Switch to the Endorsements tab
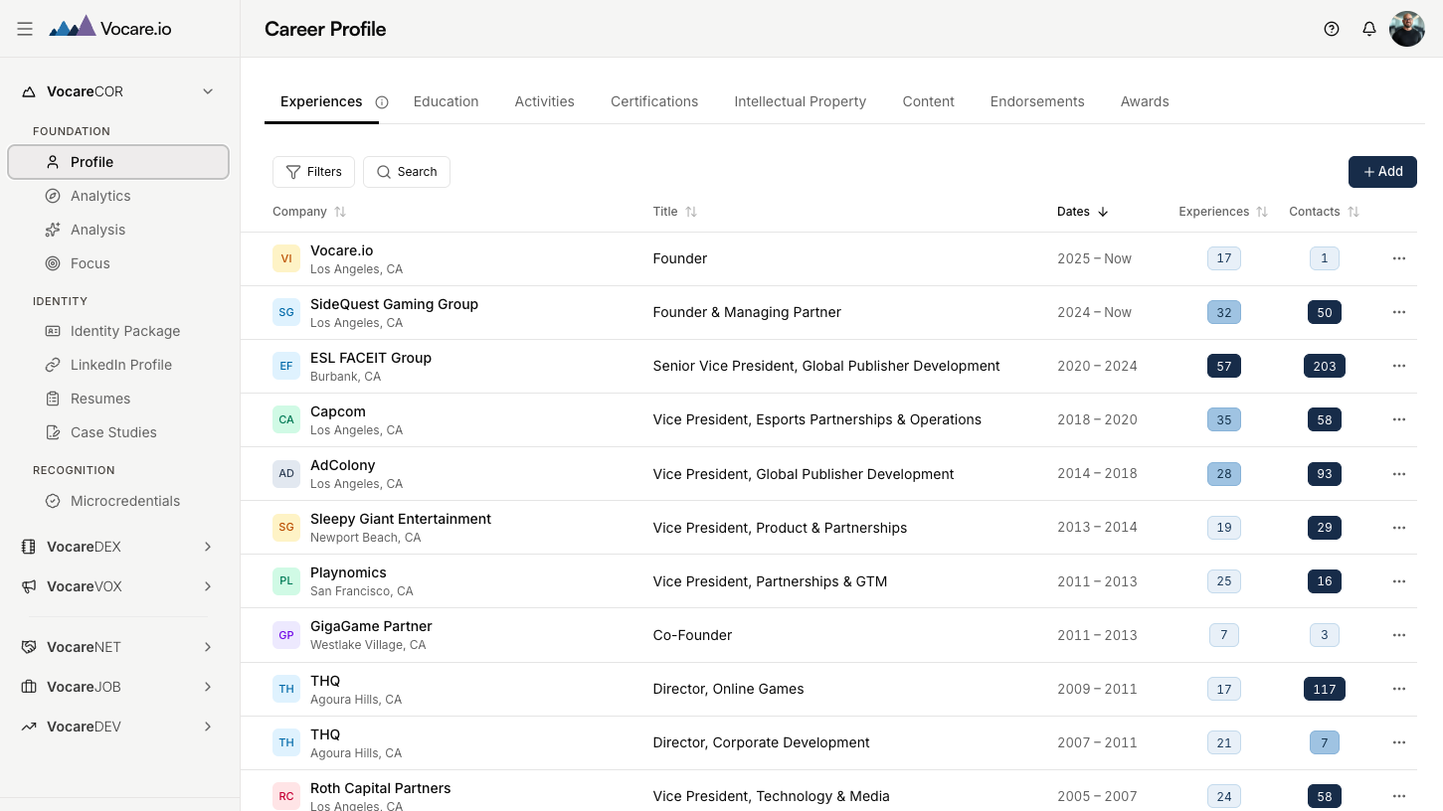Viewport: 1443px width, 811px height. pyautogui.click(x=1037, y=101)
